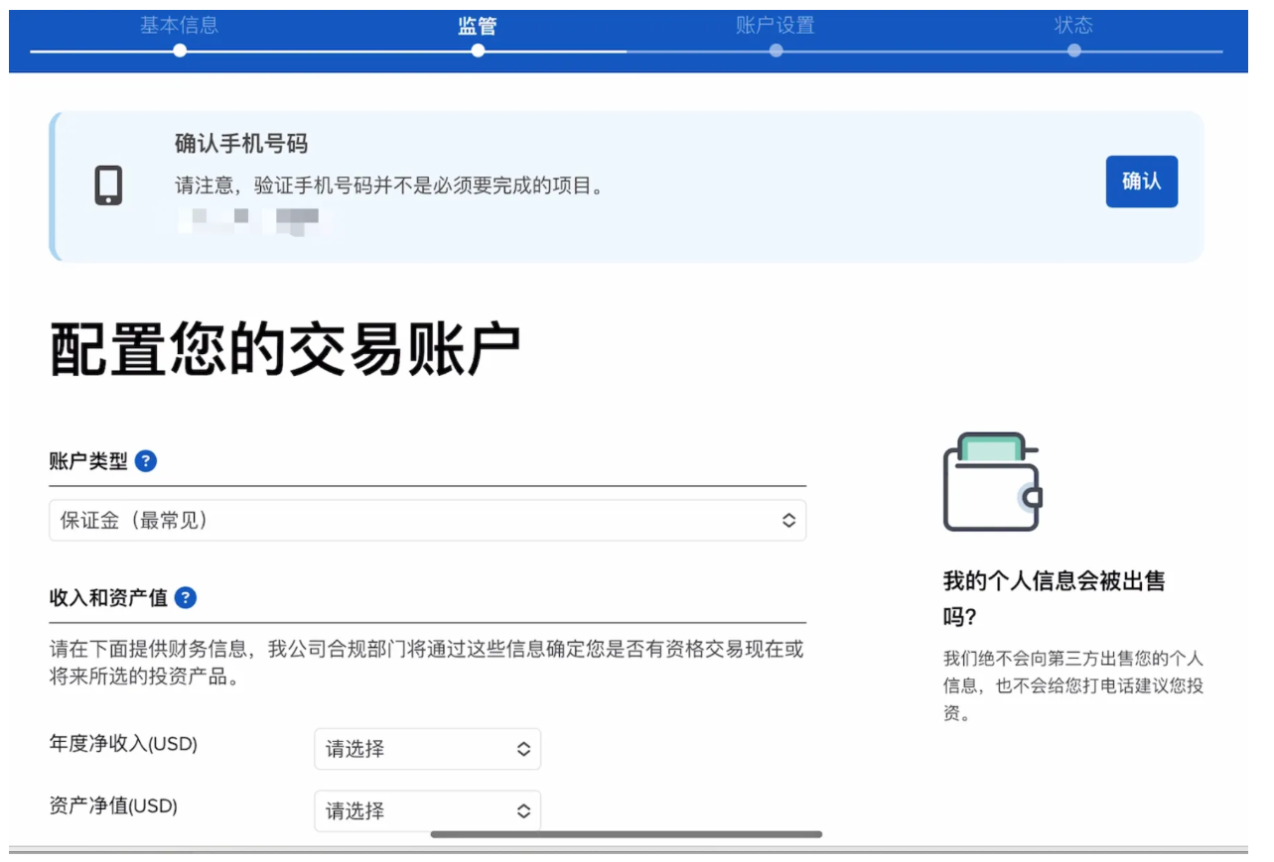Select the 账户设置 step in the navigation
The width and height of the screenshot is (1274, 862).
pos(777,26)
